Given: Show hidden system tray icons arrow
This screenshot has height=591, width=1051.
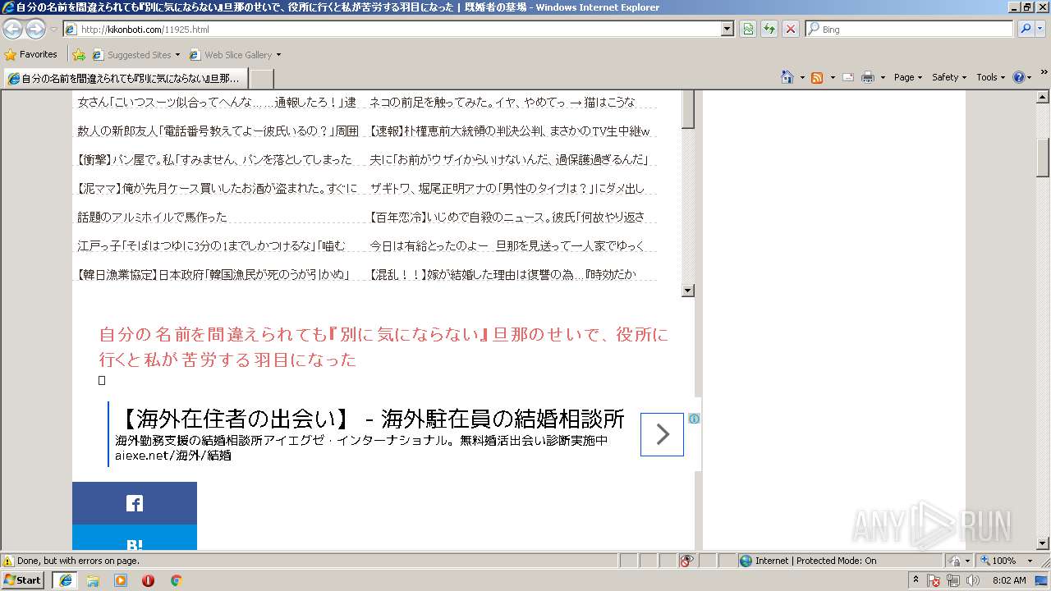Looking at the screenshot, I should tap(916, 580).
